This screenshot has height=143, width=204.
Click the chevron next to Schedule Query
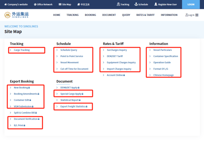pyautogui.click(x=57, y=50)
